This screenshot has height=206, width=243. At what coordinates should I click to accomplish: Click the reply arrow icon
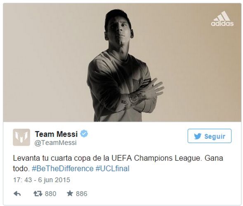pos(17,194)
